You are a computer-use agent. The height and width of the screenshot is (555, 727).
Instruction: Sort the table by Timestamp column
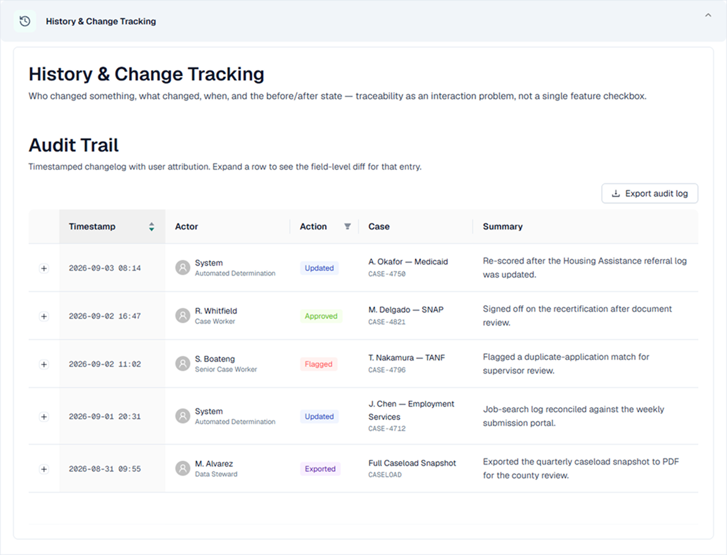152,226
